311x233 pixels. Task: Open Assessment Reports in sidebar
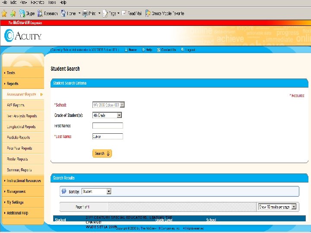click(23, 94)
